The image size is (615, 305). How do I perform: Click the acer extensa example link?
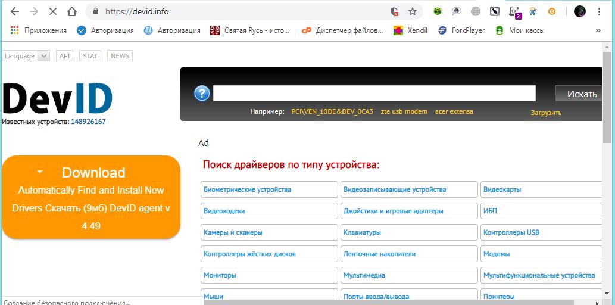454,111
